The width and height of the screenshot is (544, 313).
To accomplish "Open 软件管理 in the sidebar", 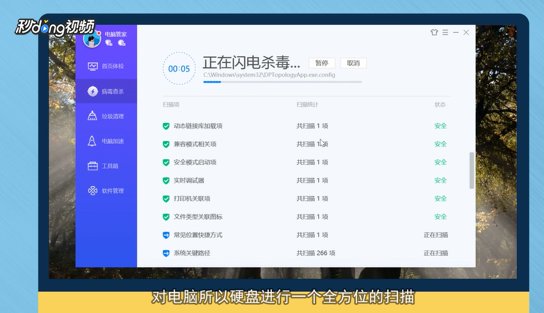I will coord(106,191).
